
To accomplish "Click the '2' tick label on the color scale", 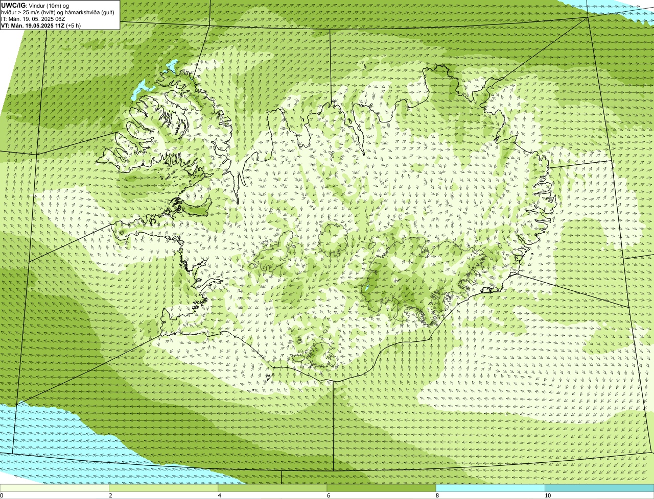I will point(110,495).
